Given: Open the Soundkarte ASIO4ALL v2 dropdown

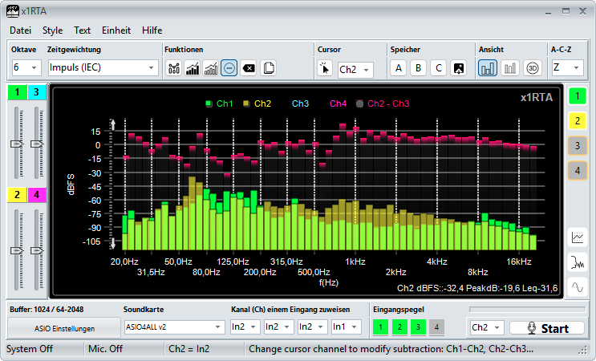Looking at the screenshot, I should coord(174,327).
